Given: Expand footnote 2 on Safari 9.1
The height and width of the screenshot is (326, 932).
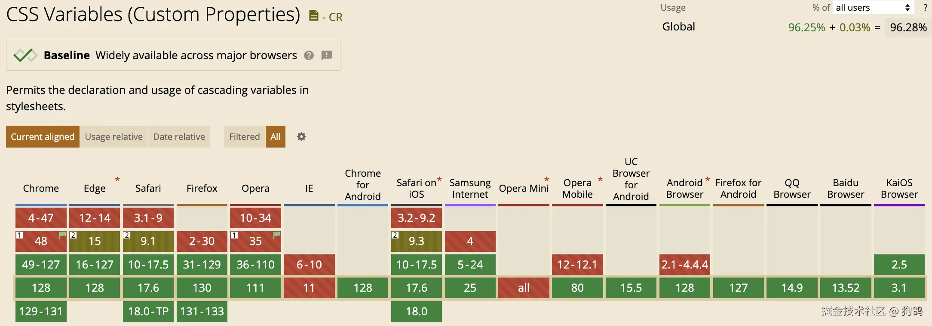Looking at the screenshot, I should tap(126, 235).
